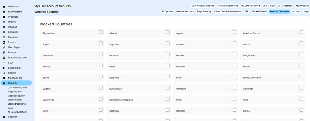Open the All Options tab
The image size is (310, 121).
coord(167,12)
